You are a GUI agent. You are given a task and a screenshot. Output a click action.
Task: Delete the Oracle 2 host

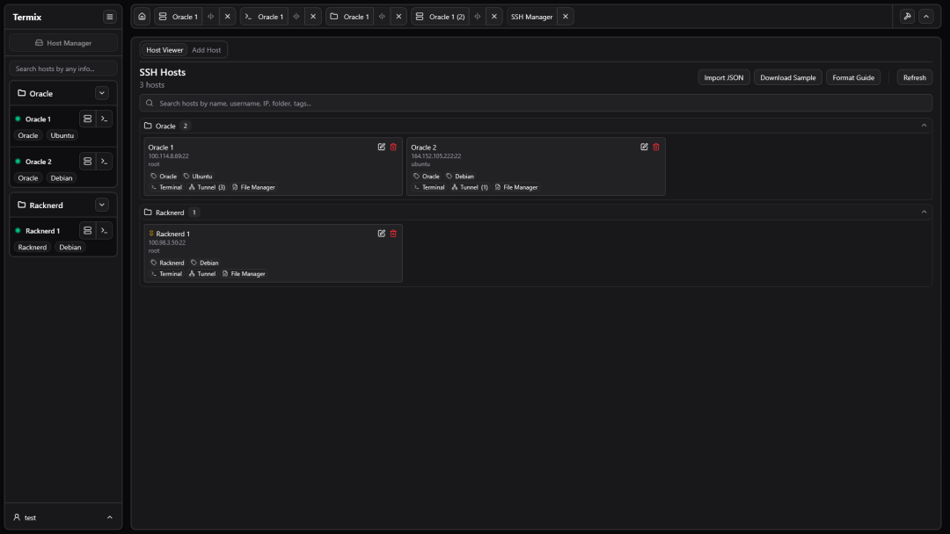pyautogui.click(x=656, y=147)
